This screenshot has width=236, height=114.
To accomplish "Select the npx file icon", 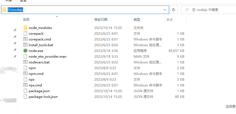I will pos(25,79).
